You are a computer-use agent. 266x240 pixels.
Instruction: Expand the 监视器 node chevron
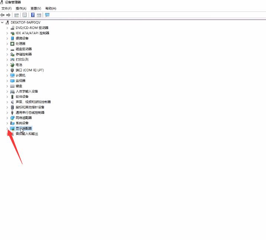pos(7,81)
